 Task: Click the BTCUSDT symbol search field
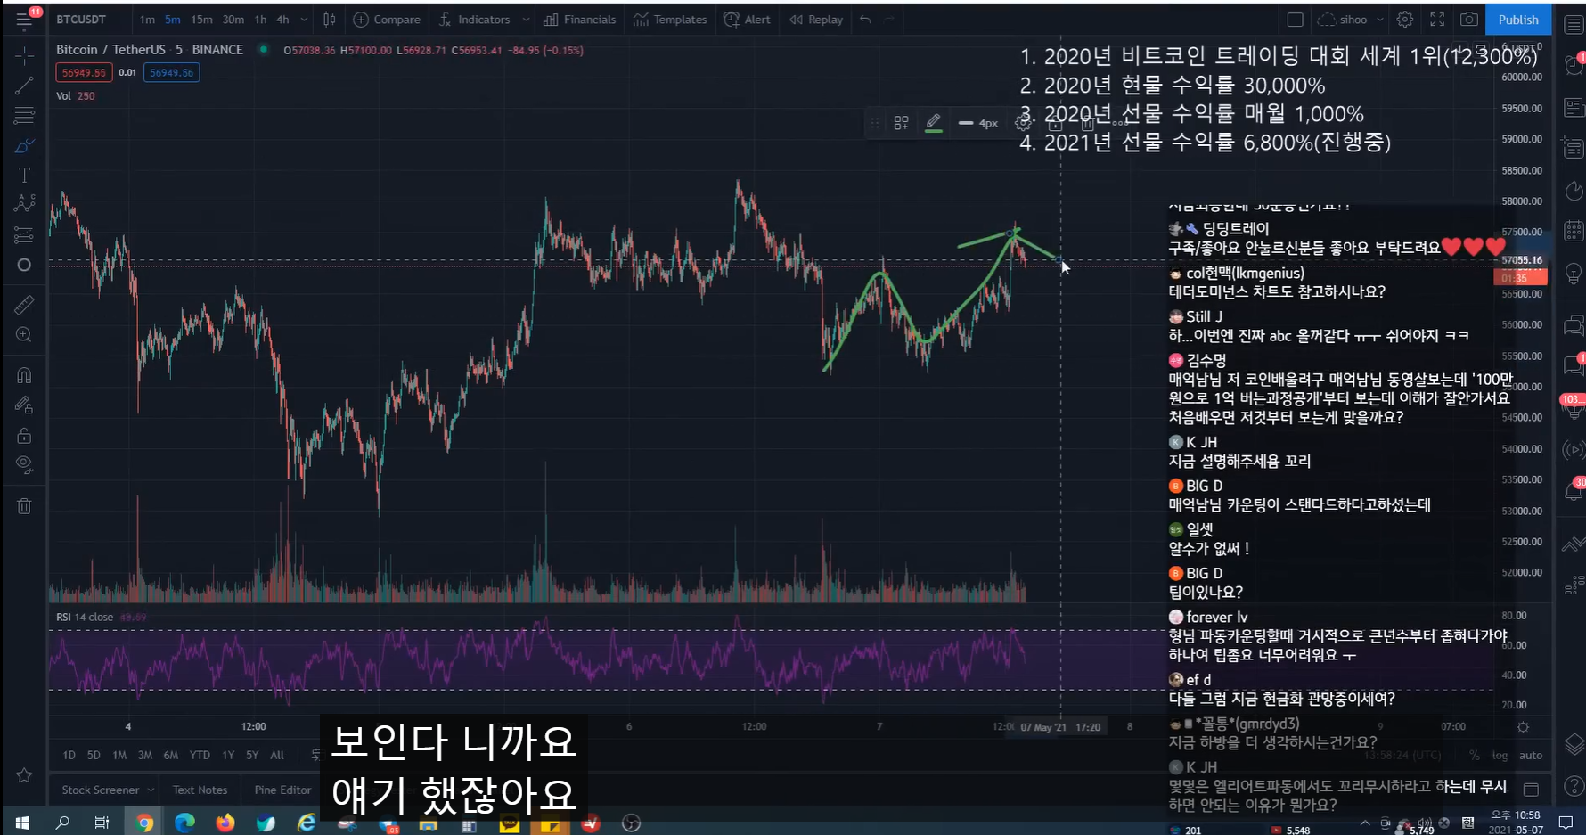[x=82, y=20]
